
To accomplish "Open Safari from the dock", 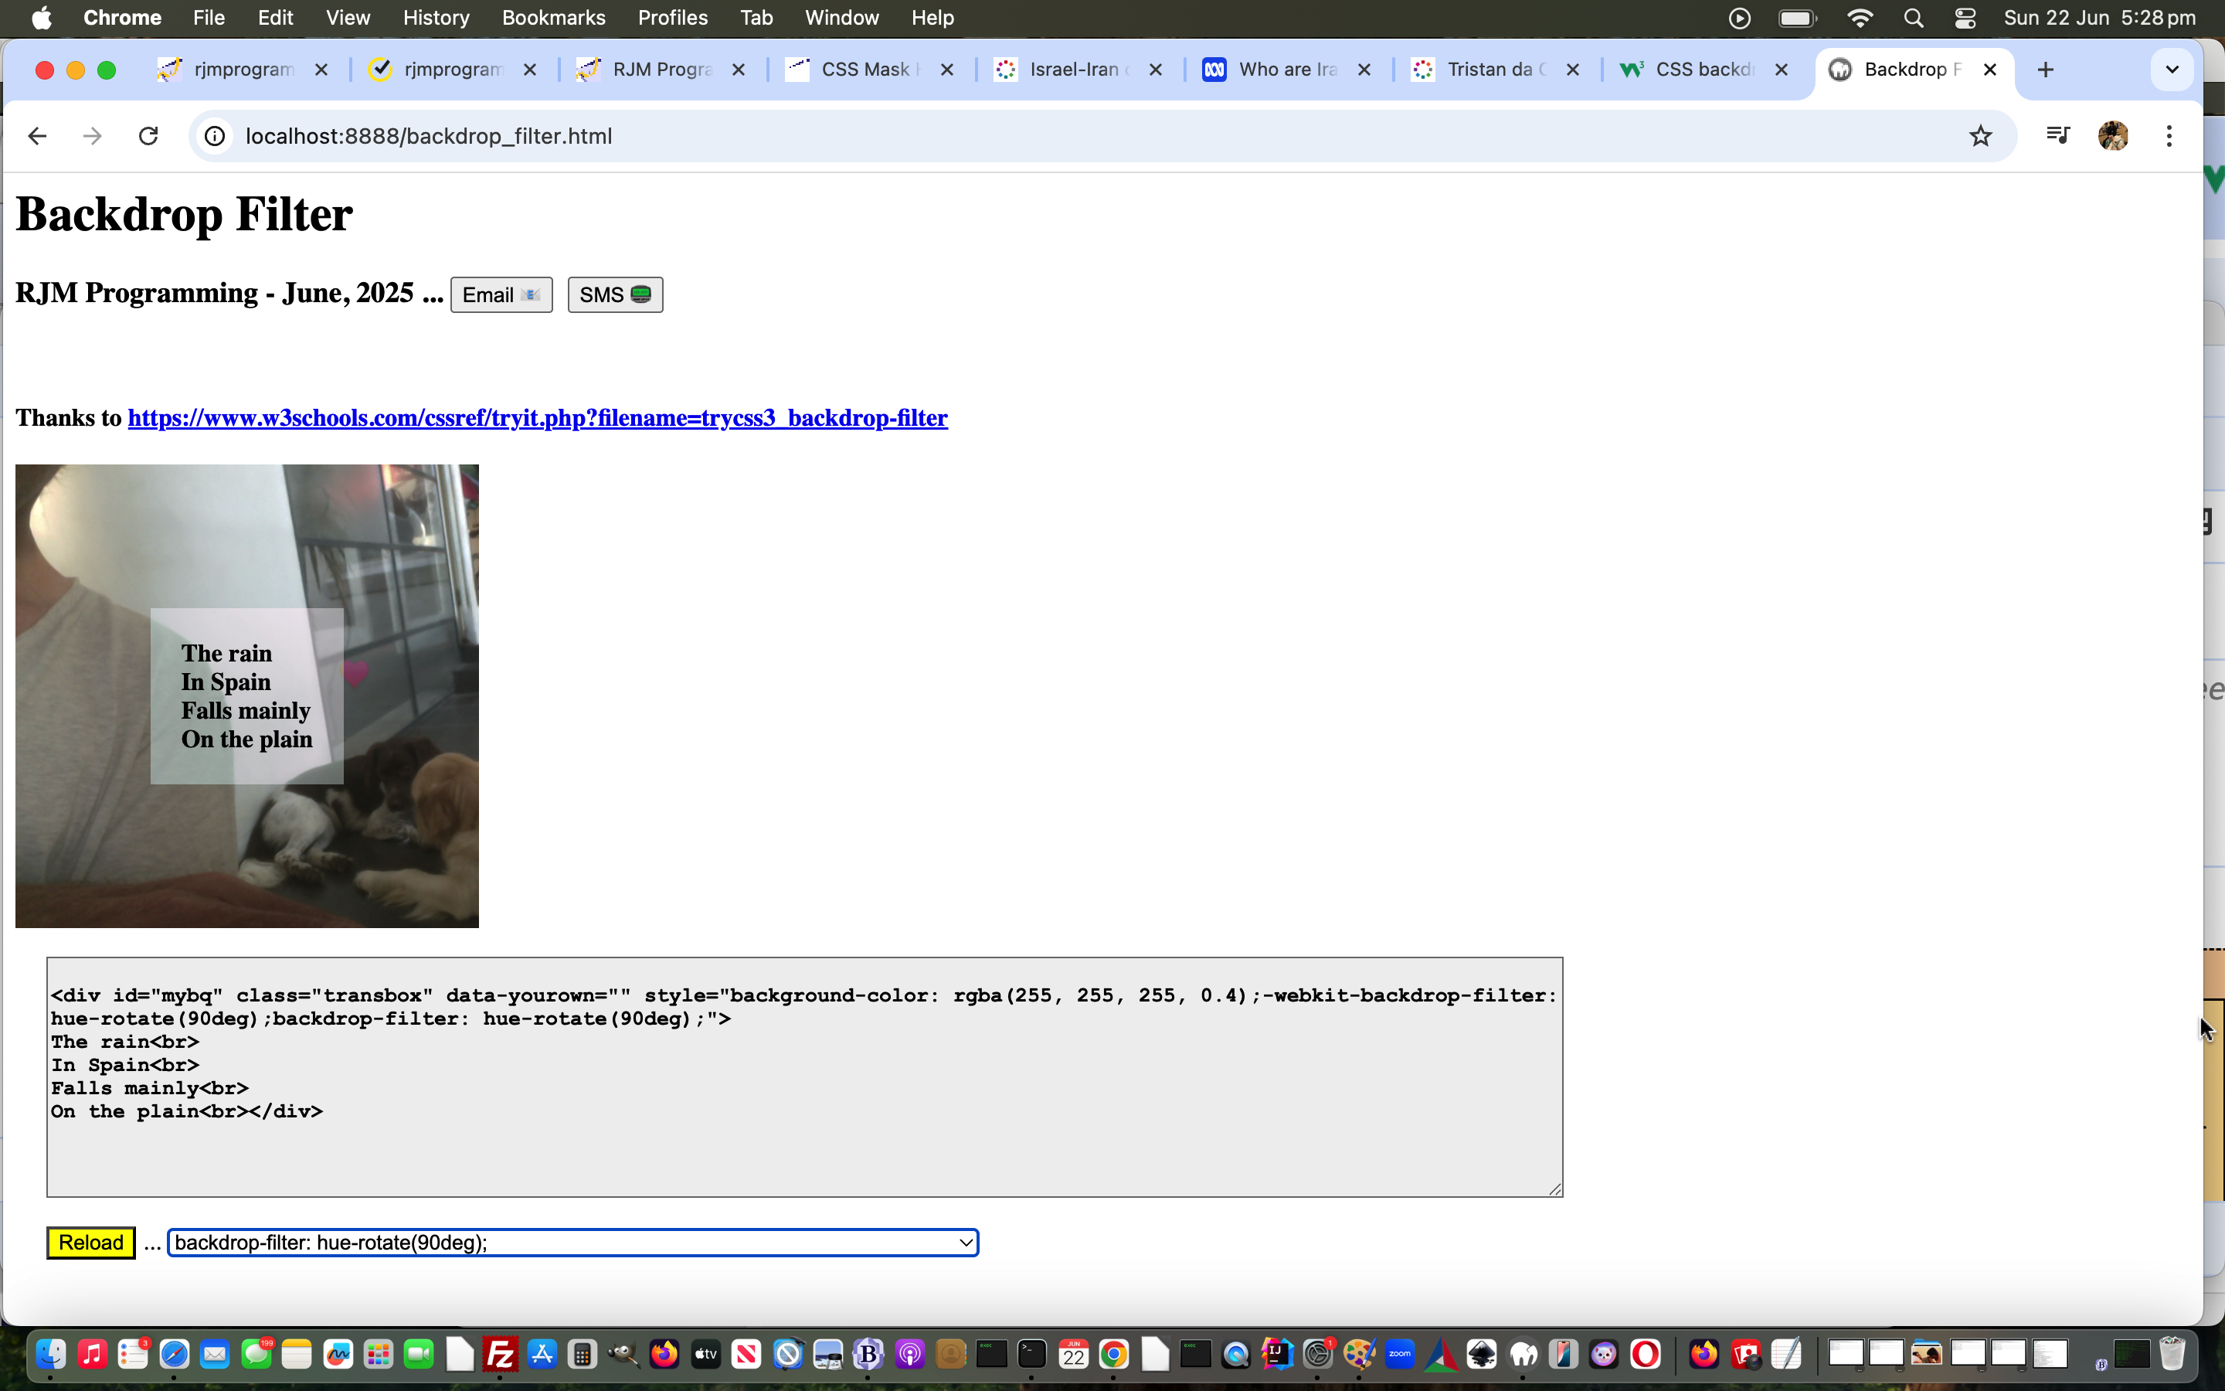I will (174, 1354).
